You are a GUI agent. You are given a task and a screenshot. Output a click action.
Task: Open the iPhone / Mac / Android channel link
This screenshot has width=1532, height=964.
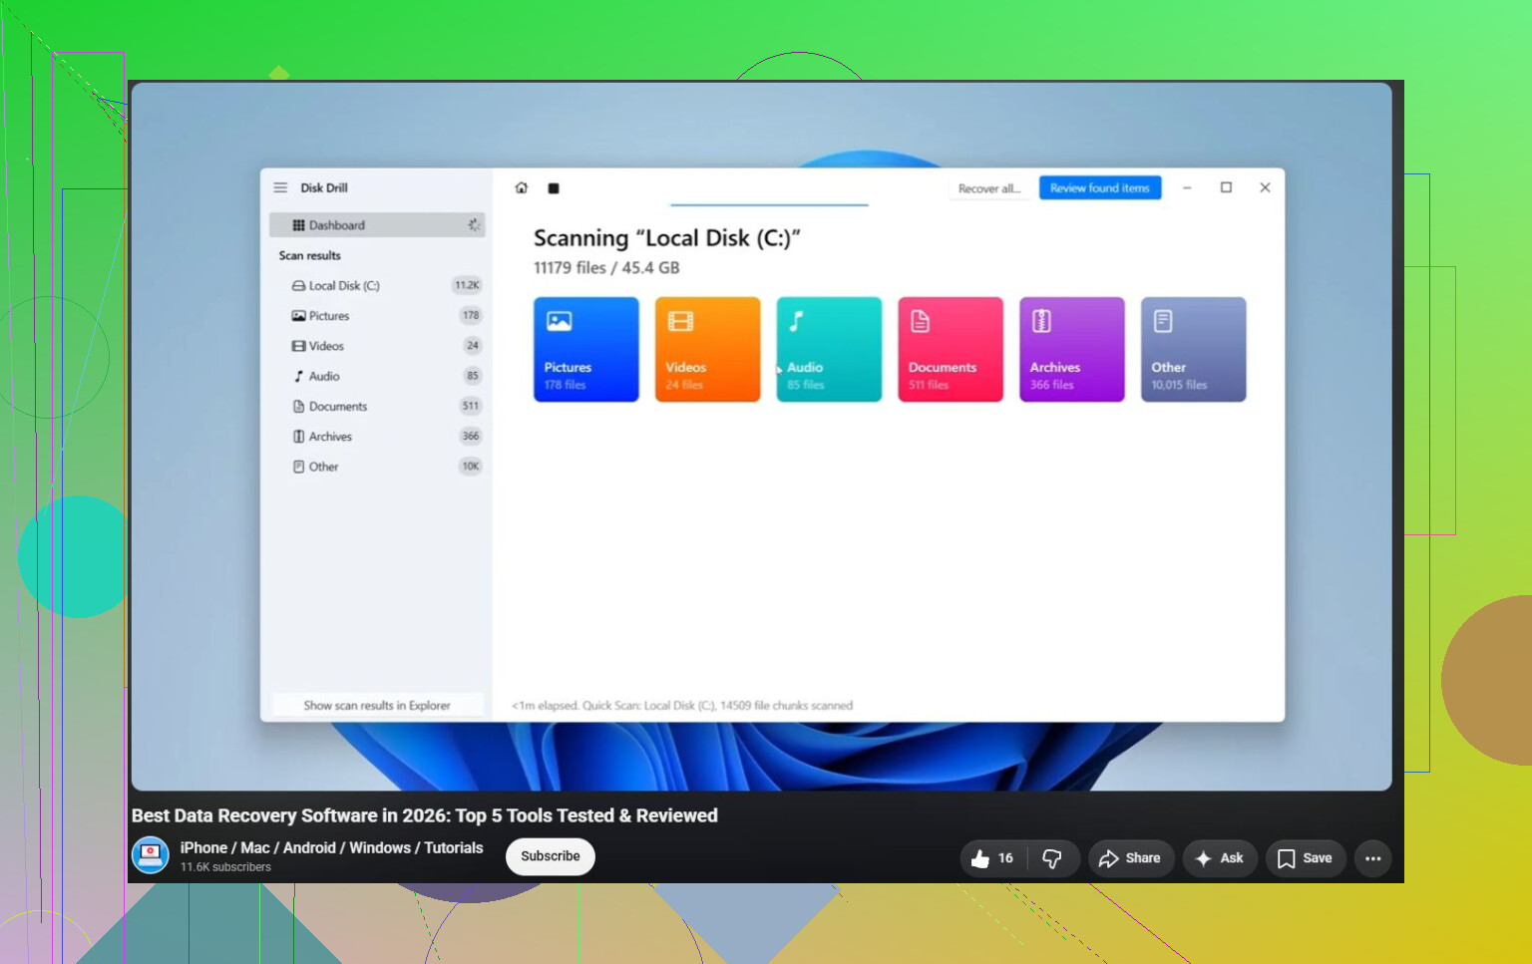click(x=331, y=847)
